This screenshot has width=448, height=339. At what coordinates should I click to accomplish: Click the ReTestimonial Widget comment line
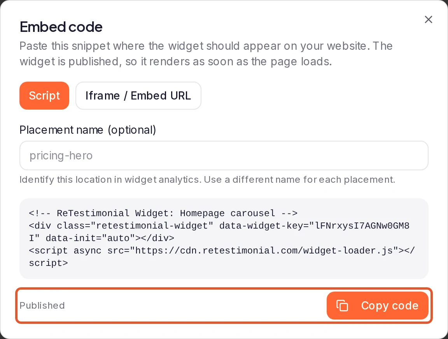coord(163,213)
